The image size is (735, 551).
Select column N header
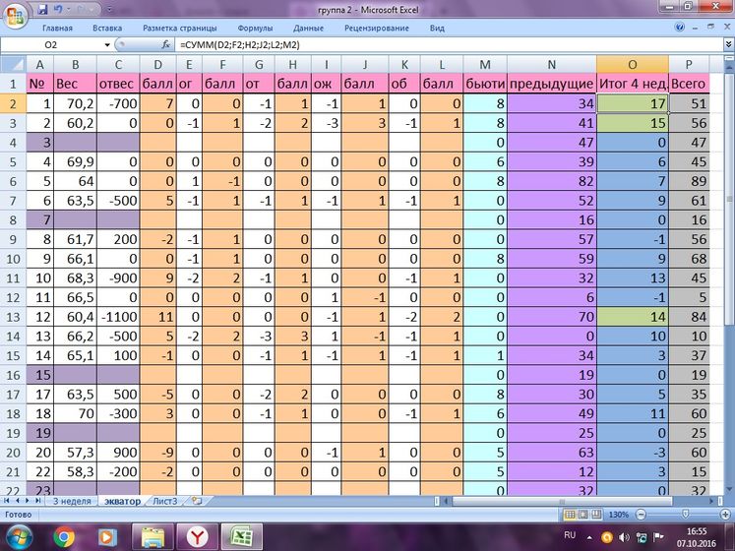(552, 64)
